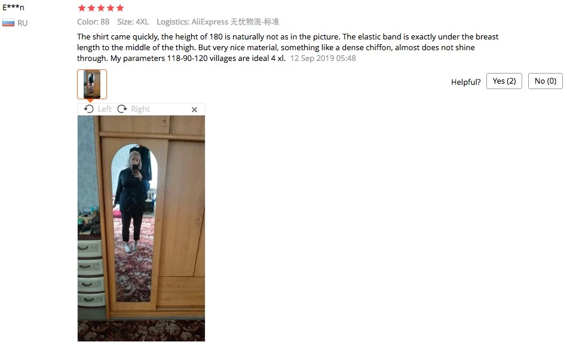Click the review date 12 Sep 2019
Screen dimensions: 567x345
323,58
